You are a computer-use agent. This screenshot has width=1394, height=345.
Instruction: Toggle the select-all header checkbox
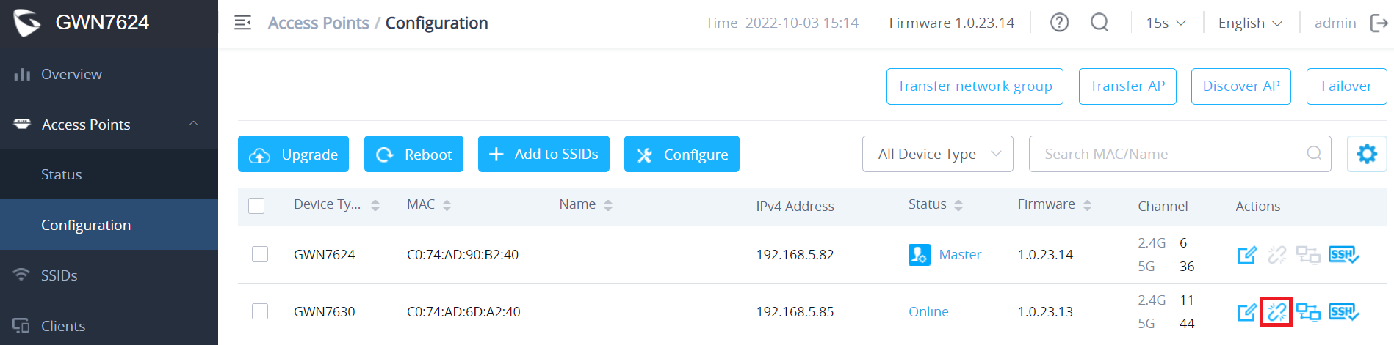click(256, 206)
